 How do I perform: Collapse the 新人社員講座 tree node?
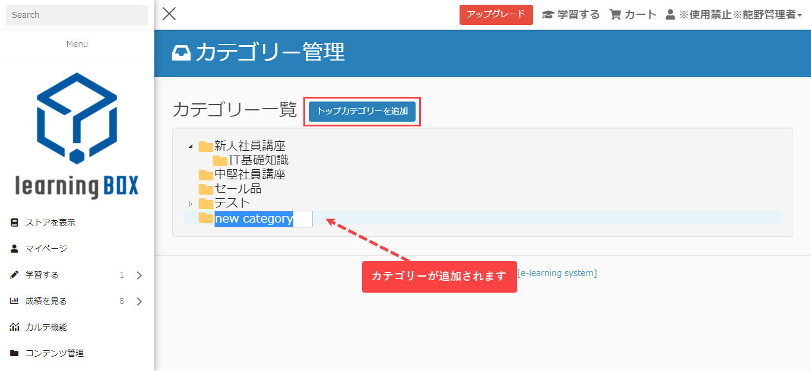(x=191, y=146)
